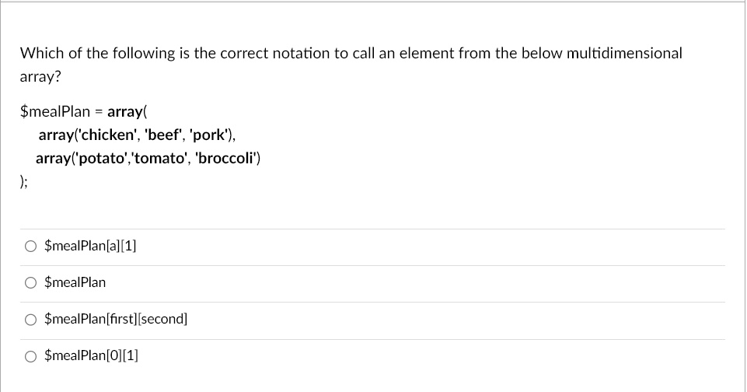
Task: Click the $mealPlan[0][1] answer label text
Action: (91, 355)
